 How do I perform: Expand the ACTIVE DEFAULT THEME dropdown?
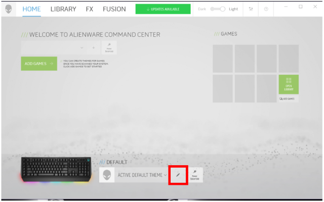[x=142, y=175]
